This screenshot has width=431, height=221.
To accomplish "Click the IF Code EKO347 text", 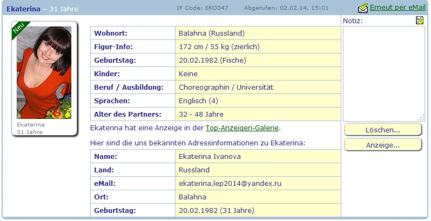I will click(x=203, y=8).
